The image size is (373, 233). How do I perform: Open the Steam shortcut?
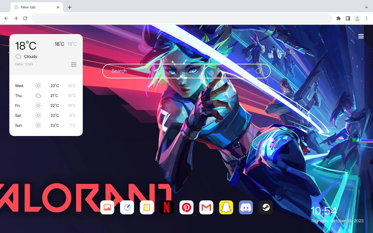pos(266,207)
